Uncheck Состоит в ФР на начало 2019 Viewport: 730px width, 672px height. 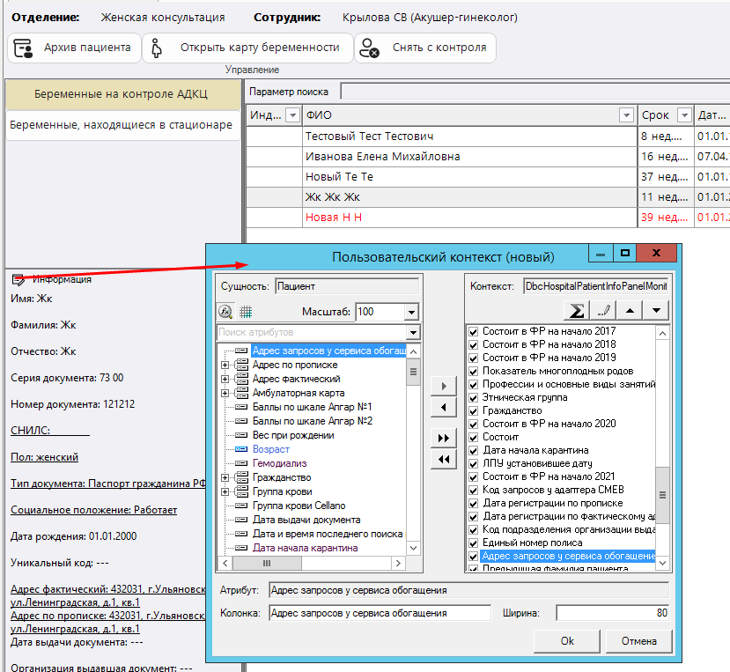tap(474, 358)
